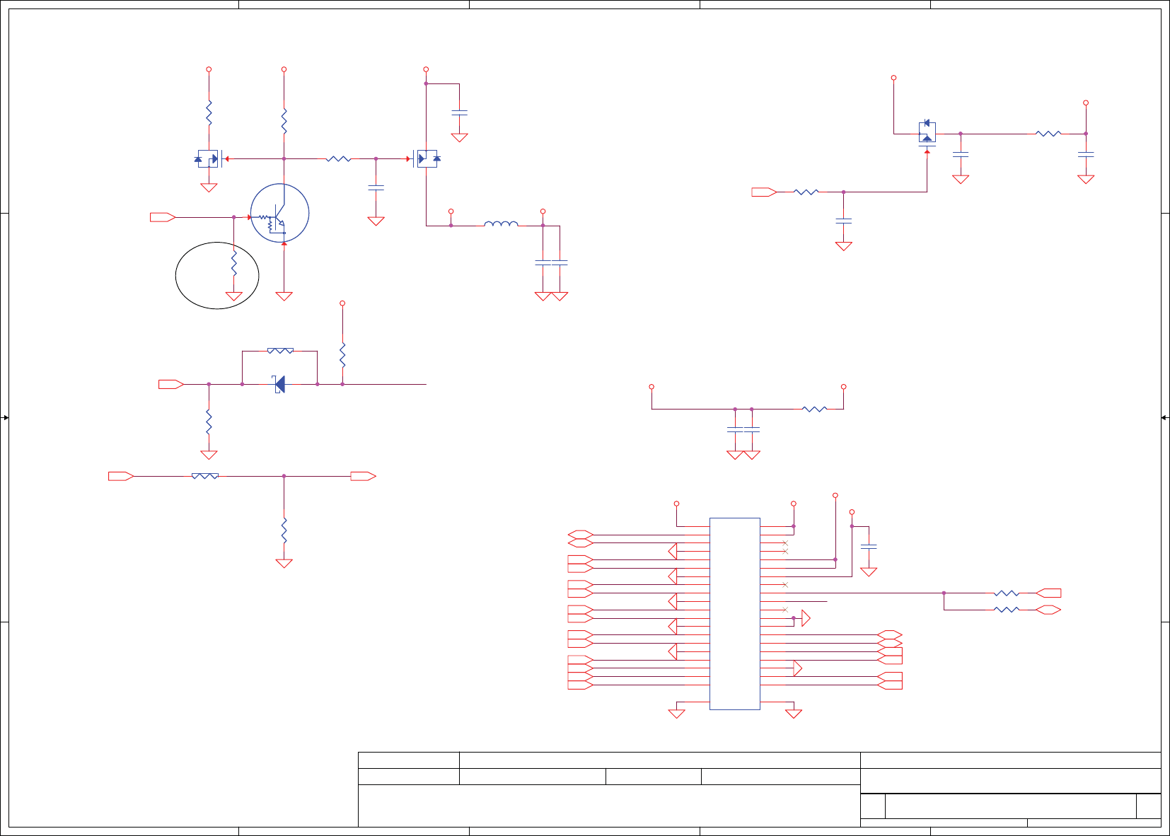Select the boxed resistor paralleled across the diode
The height and width of the screenshot is (836, 1170).
point(280,350)
